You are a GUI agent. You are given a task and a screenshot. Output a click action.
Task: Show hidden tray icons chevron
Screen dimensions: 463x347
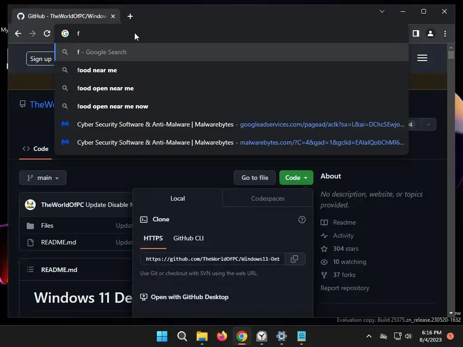tap(369, 336)
